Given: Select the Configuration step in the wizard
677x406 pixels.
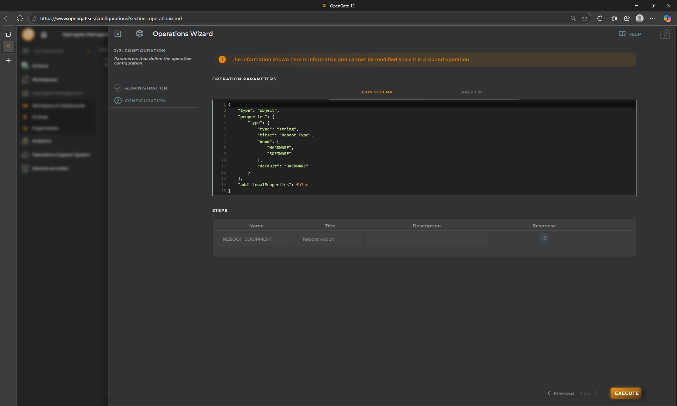Looking at the screenshot, I should point(145,101).
